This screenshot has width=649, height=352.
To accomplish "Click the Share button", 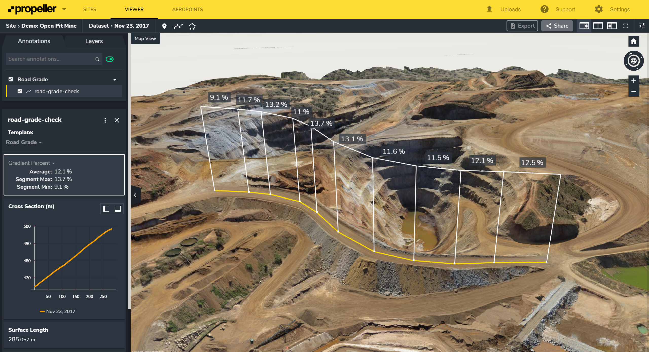I will point(557,26).
